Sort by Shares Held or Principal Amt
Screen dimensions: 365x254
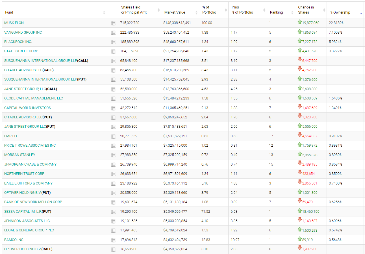[x=140, y=10]
